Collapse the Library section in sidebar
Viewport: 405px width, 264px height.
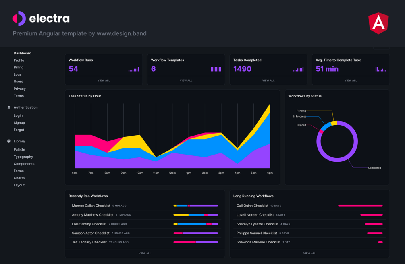(x=20, y=141)
